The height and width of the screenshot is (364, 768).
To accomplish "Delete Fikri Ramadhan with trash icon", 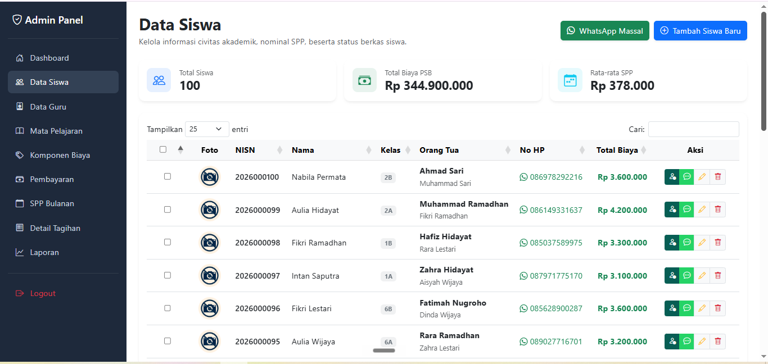I will [x=717, y=243].
